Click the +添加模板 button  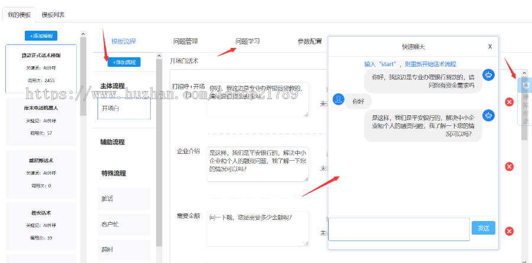41,35
